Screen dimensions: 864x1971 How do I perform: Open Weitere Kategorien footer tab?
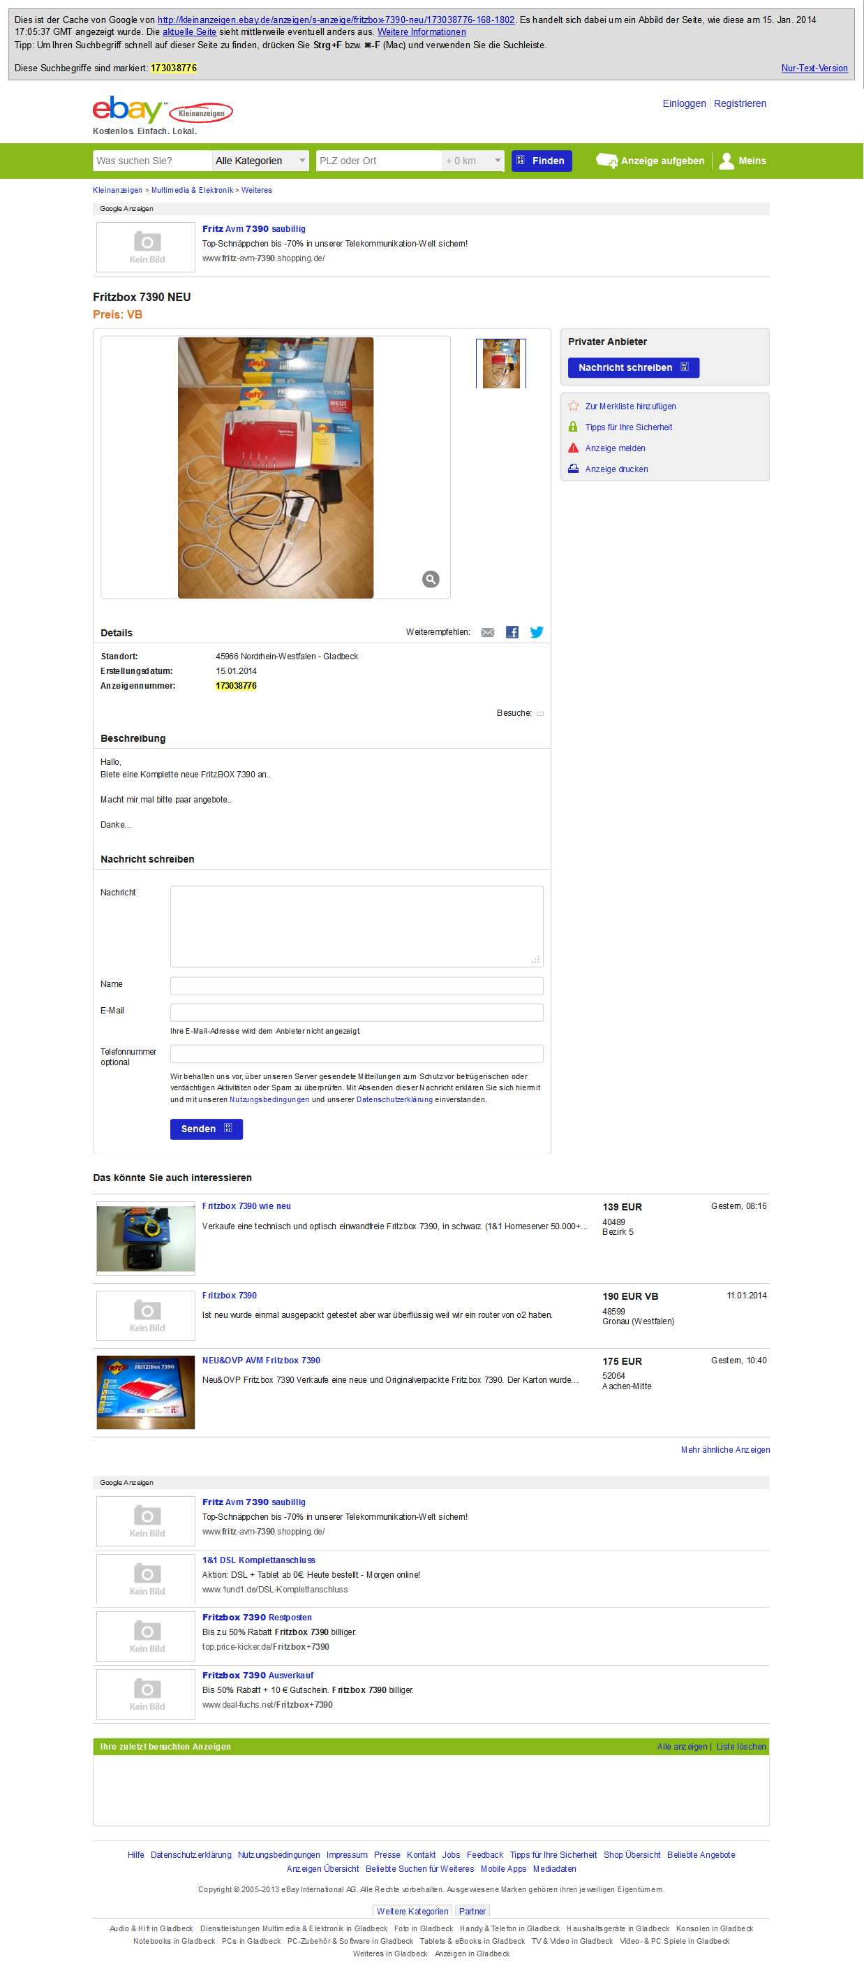point(413,1912)
